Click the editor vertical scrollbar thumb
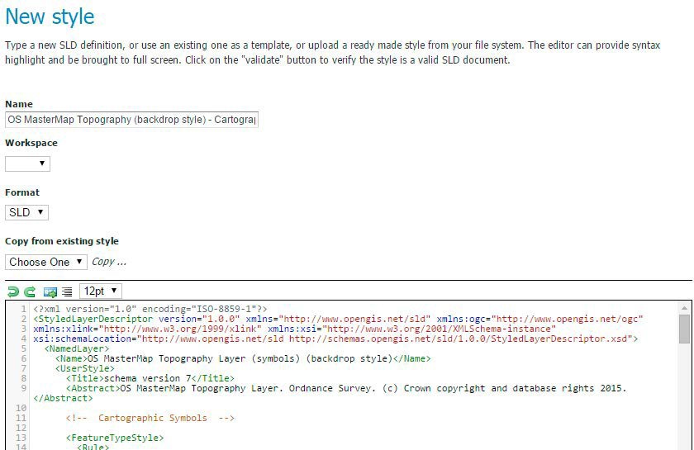 [684, 329]
